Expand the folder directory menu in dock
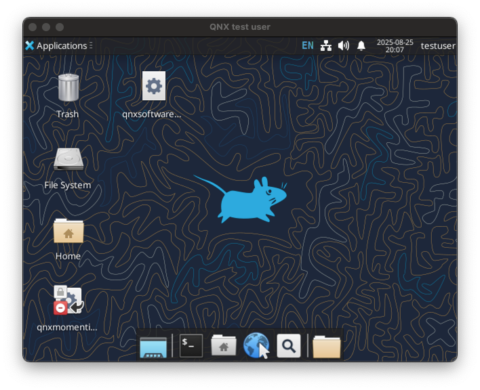The width and height of the screenshot is (480, 390). [326, 346]
